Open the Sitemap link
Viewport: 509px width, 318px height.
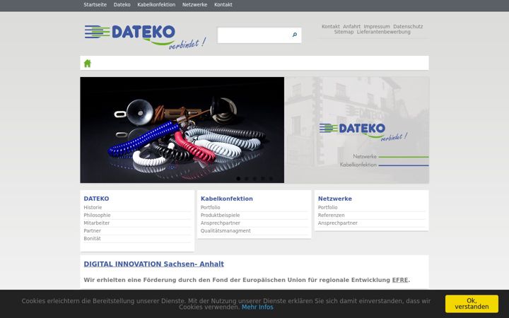(344, 32)
